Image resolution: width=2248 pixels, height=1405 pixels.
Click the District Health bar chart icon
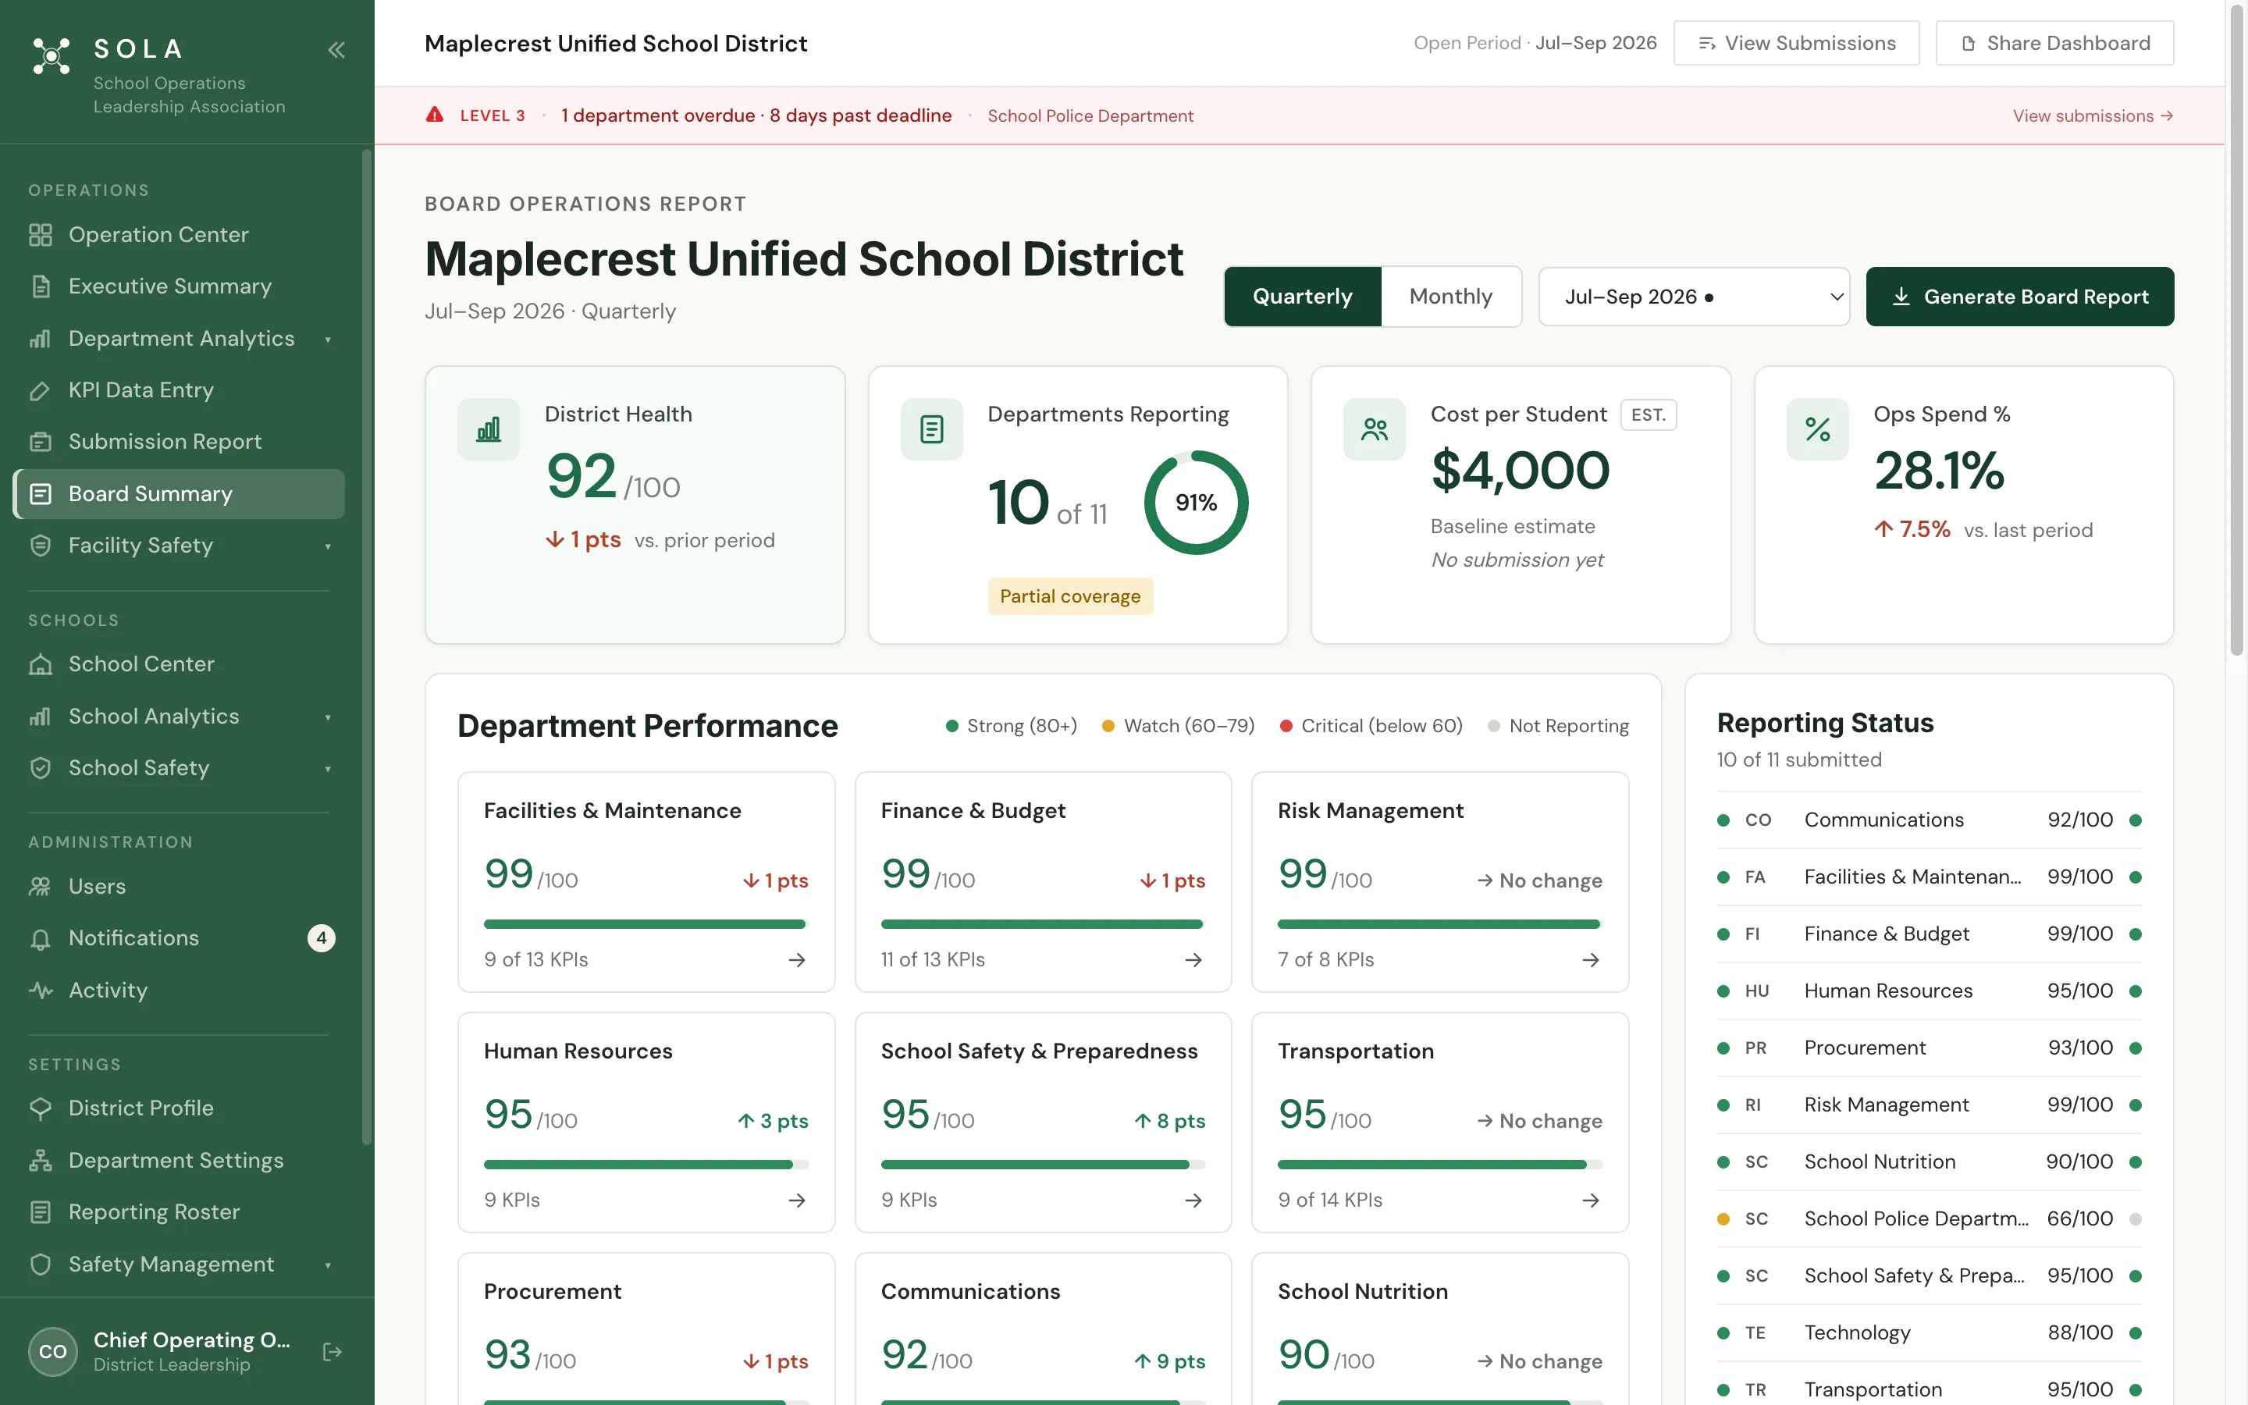(x=489, y=429)
